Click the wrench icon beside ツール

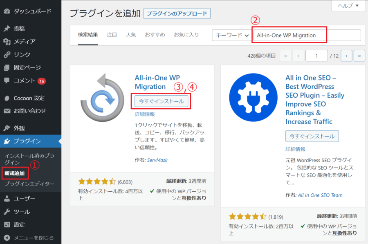click(7, 212)
